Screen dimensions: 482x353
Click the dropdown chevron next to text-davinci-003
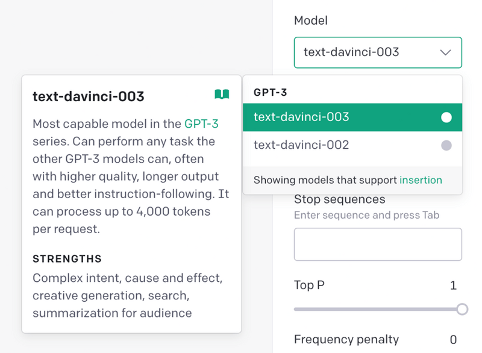click(445, 52)
